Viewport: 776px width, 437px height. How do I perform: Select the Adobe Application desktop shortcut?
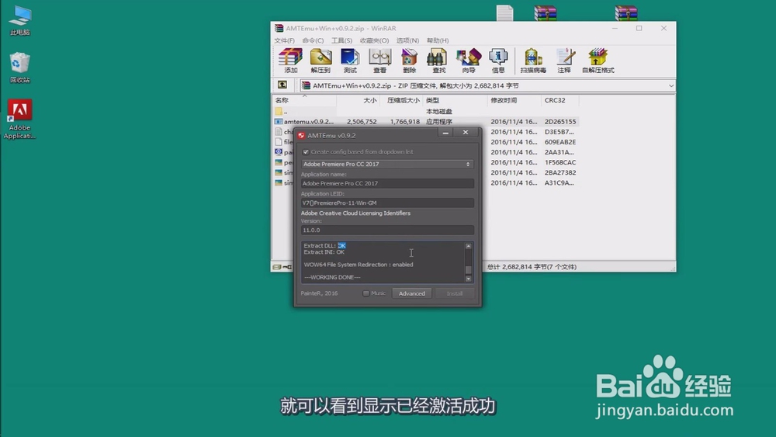(x=20, y=120)
